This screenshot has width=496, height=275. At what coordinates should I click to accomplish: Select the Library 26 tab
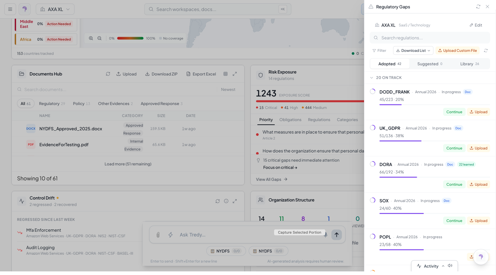[x=469, y=64]
